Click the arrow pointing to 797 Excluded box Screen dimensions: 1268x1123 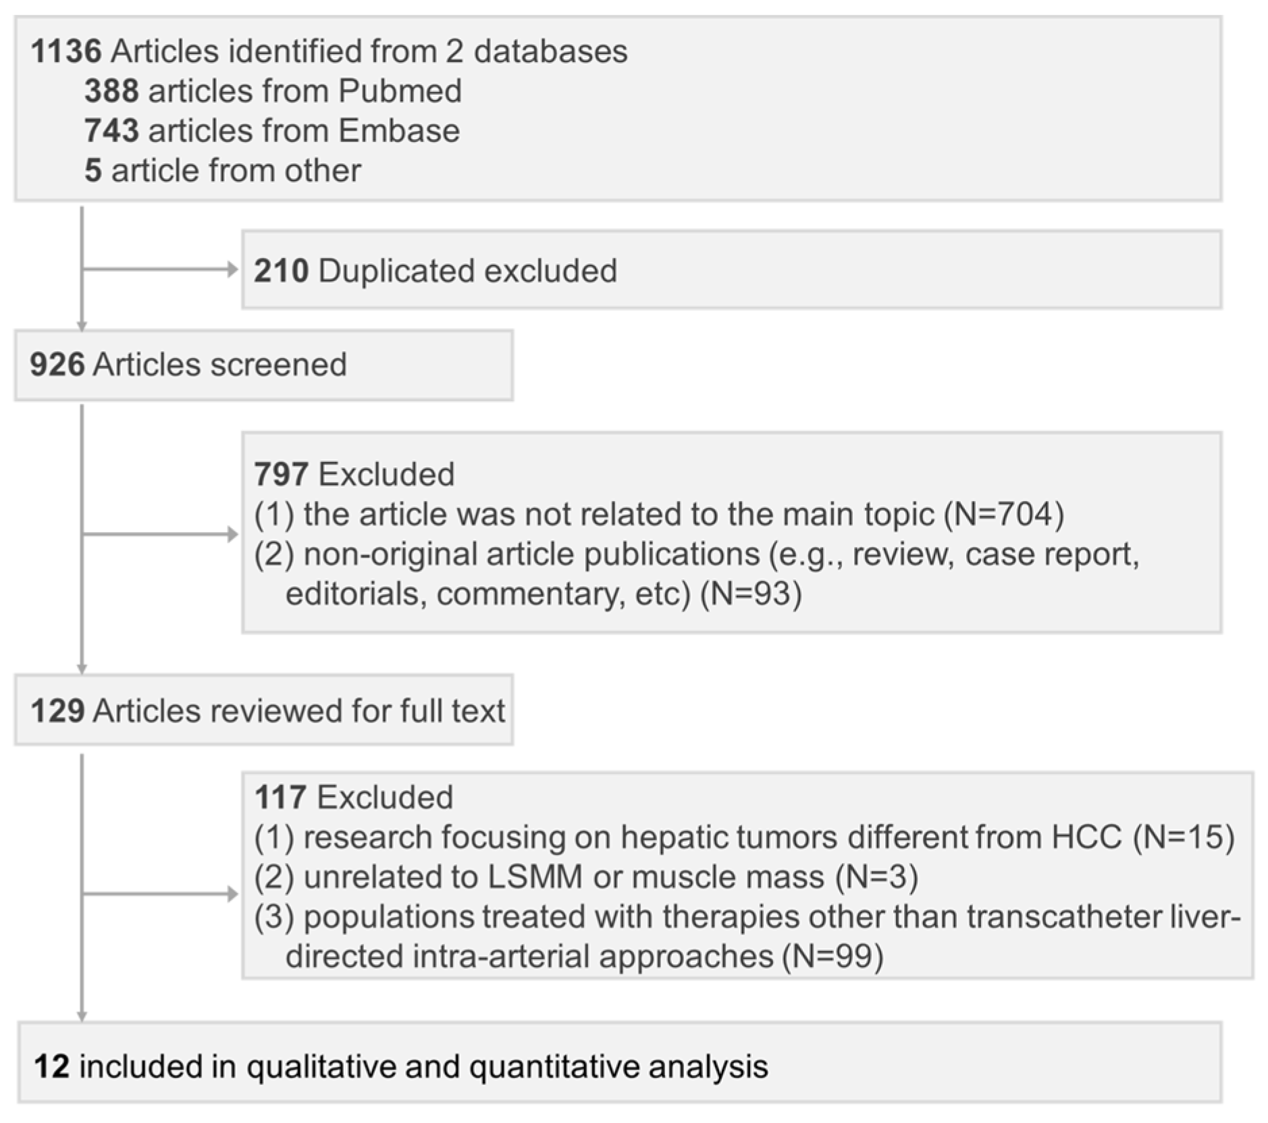coord(232,535)
